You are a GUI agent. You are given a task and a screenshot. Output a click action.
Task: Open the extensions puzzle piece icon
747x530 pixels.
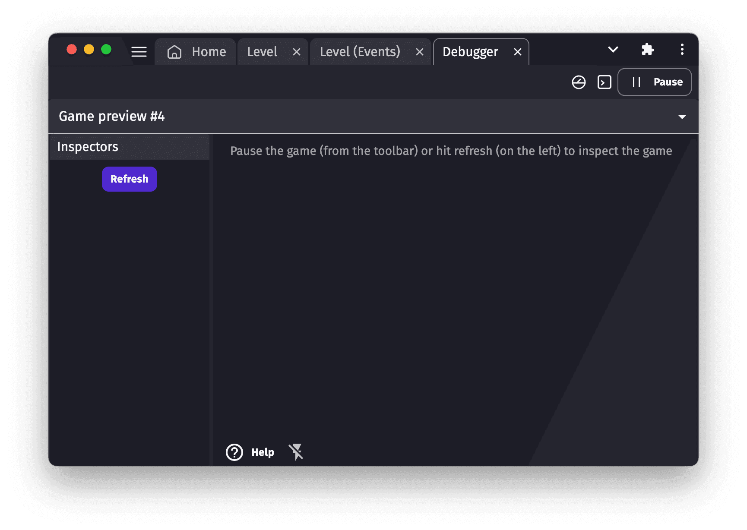click(x=647, y=50)
